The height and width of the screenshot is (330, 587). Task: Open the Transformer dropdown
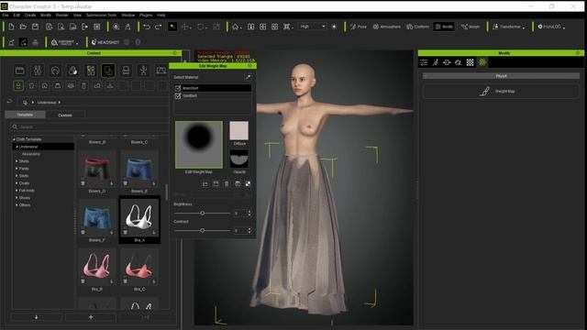(509, 27)
